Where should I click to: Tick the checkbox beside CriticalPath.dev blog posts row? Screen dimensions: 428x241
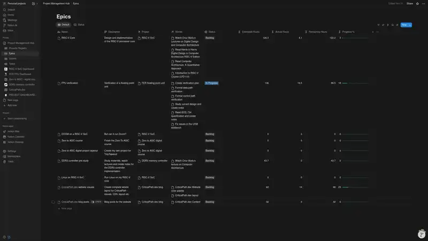pos(53,202)
